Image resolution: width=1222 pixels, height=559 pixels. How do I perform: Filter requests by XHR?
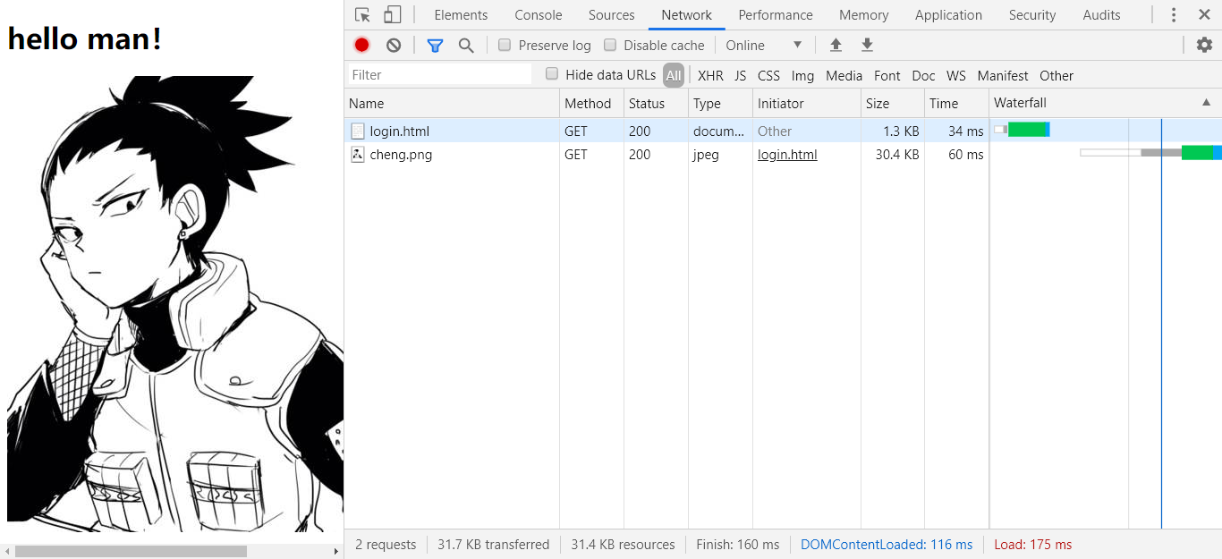pyautogui.click(x=710, y=76)
